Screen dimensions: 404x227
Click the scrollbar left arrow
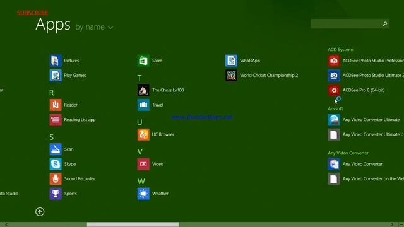(6, 224)
